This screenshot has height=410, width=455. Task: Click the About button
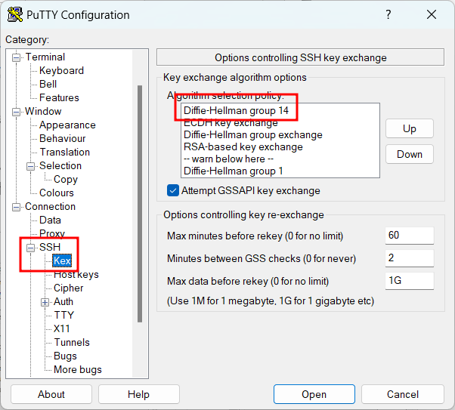(51, 394)
